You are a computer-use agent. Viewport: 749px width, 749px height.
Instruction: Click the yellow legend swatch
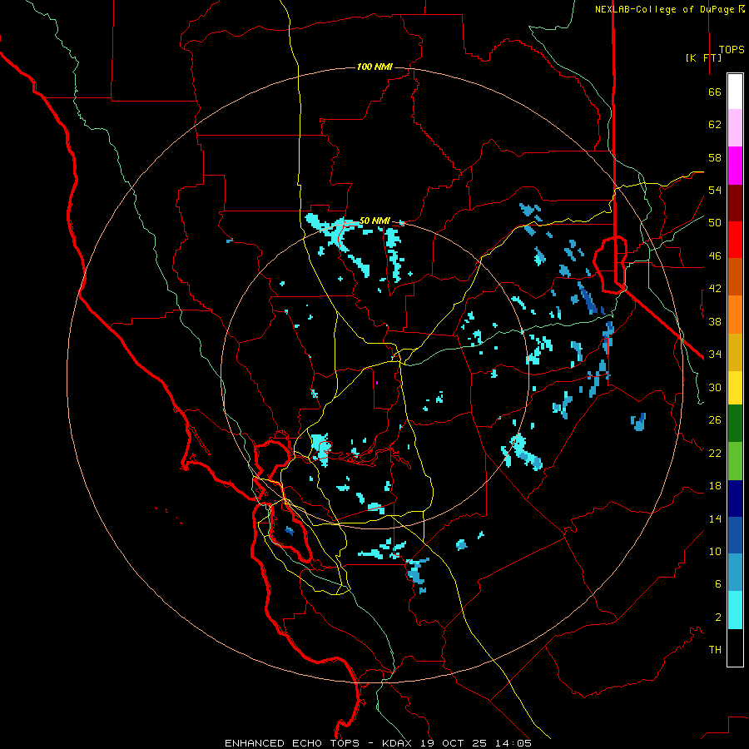(735, 389)
